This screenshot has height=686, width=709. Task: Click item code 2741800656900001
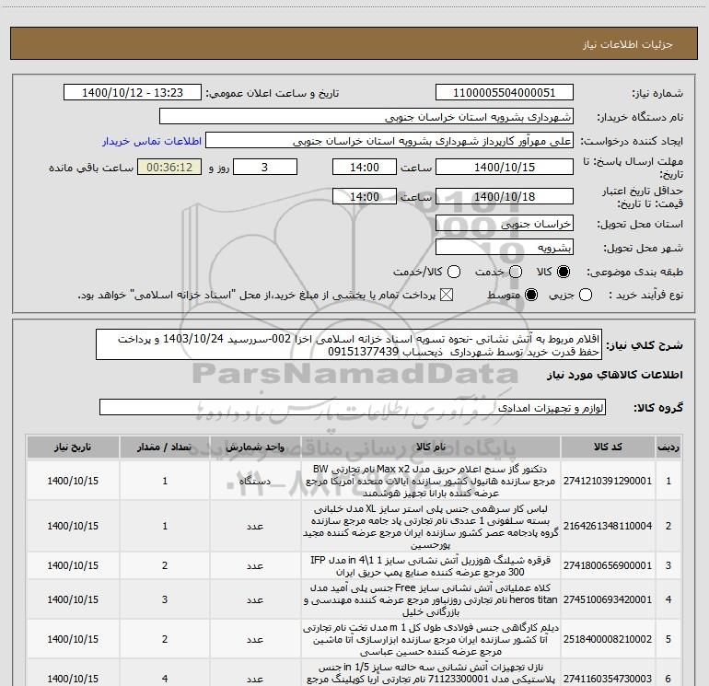click(x=608, y=565)
